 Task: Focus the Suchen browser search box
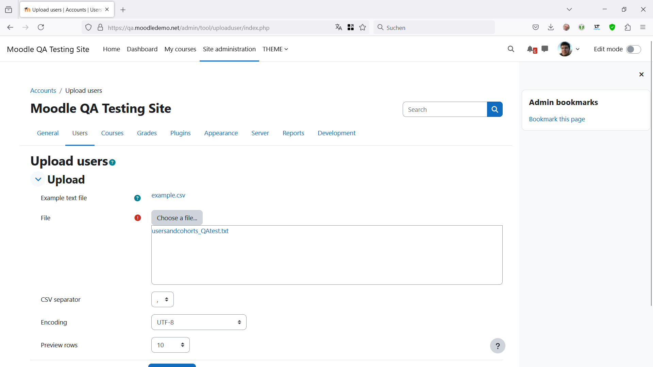pyautogui.click(x=434, y=28)
